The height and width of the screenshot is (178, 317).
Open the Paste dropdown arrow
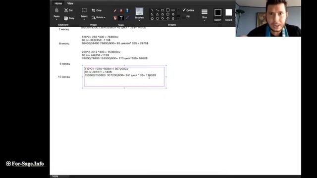(x=56, y=19)
